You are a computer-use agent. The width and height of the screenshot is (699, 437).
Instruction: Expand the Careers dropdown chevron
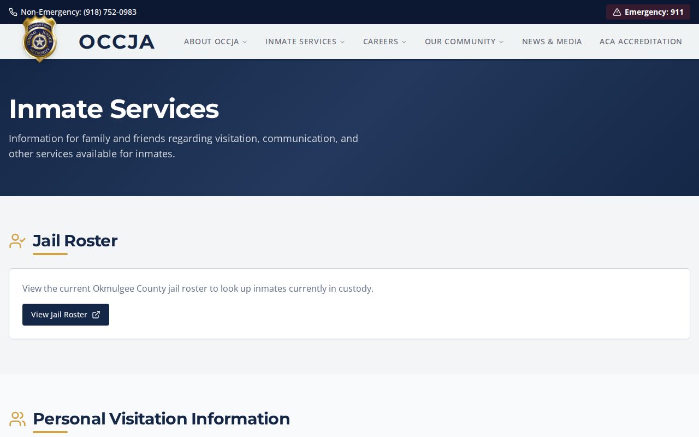pos(404,42)
